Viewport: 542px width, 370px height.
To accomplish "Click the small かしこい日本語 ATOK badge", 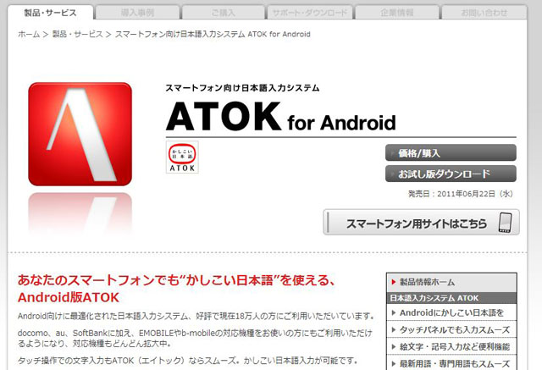I will click(182, 157).
